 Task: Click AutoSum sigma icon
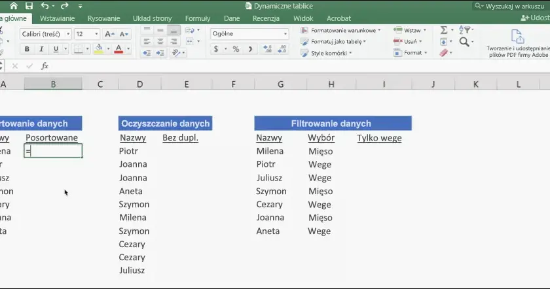click(x=444, y=31)
